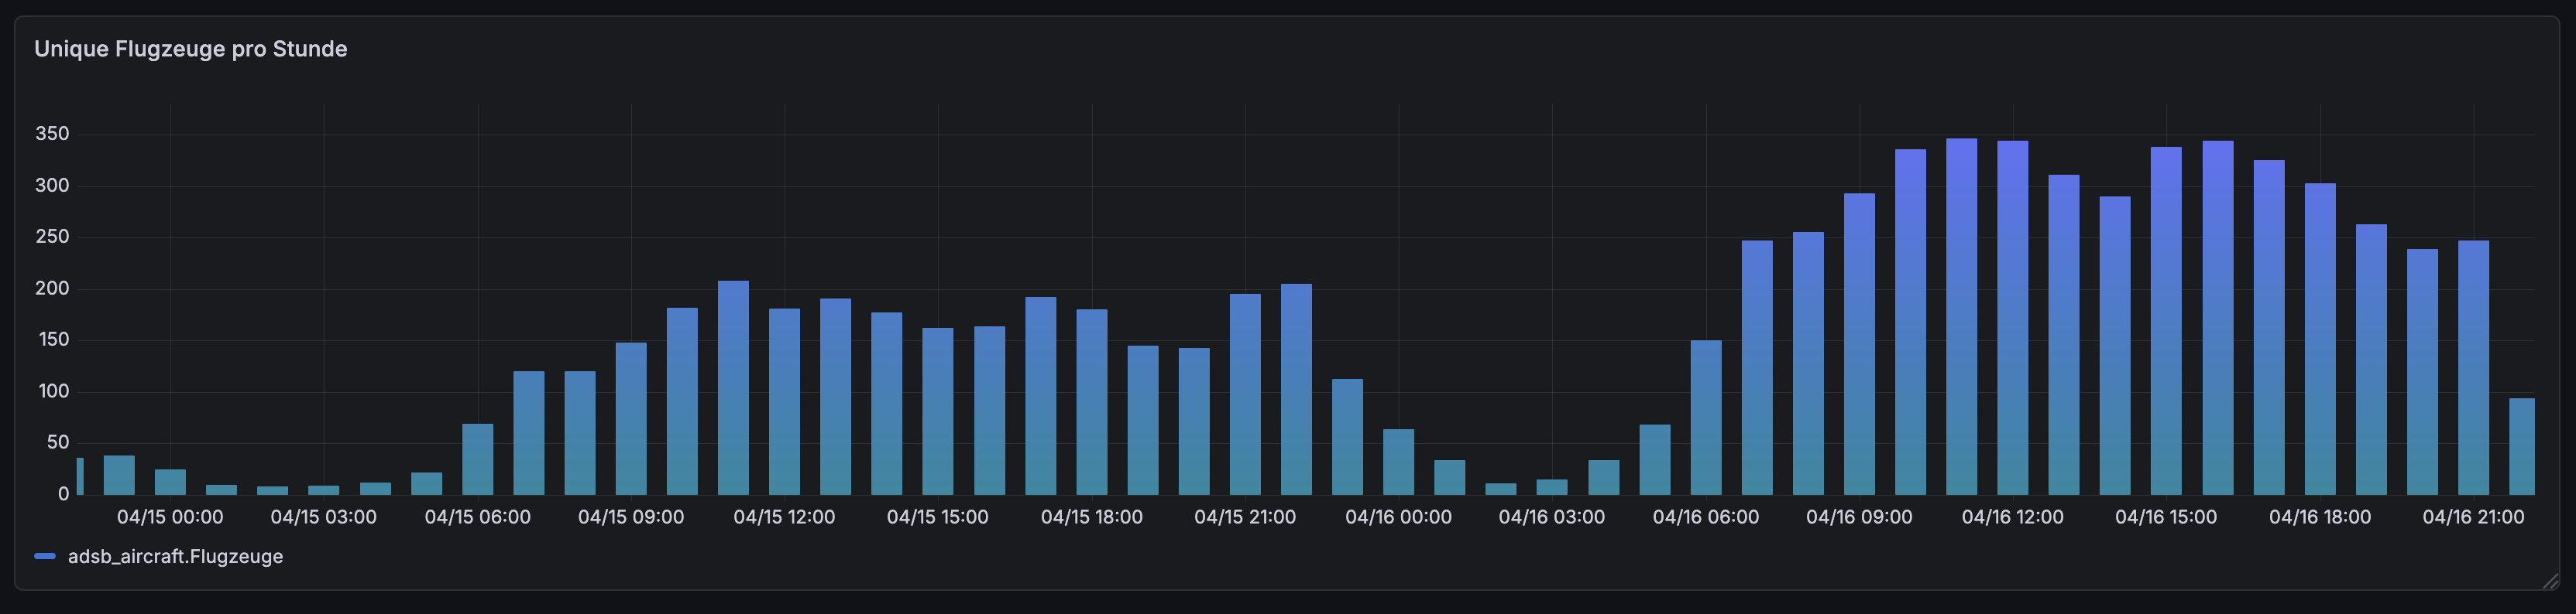Click the bar at 04/16 00:00

point(1398,462)
